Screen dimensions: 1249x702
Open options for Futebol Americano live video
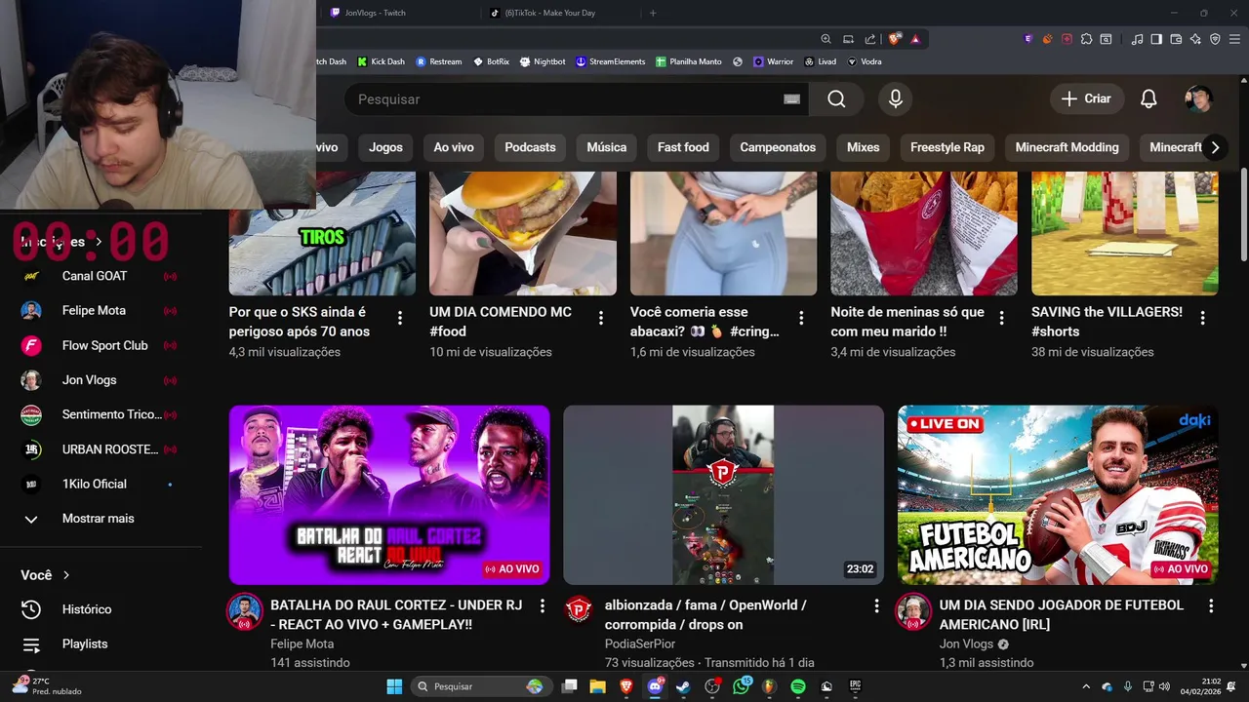(x=1211, y=605)
